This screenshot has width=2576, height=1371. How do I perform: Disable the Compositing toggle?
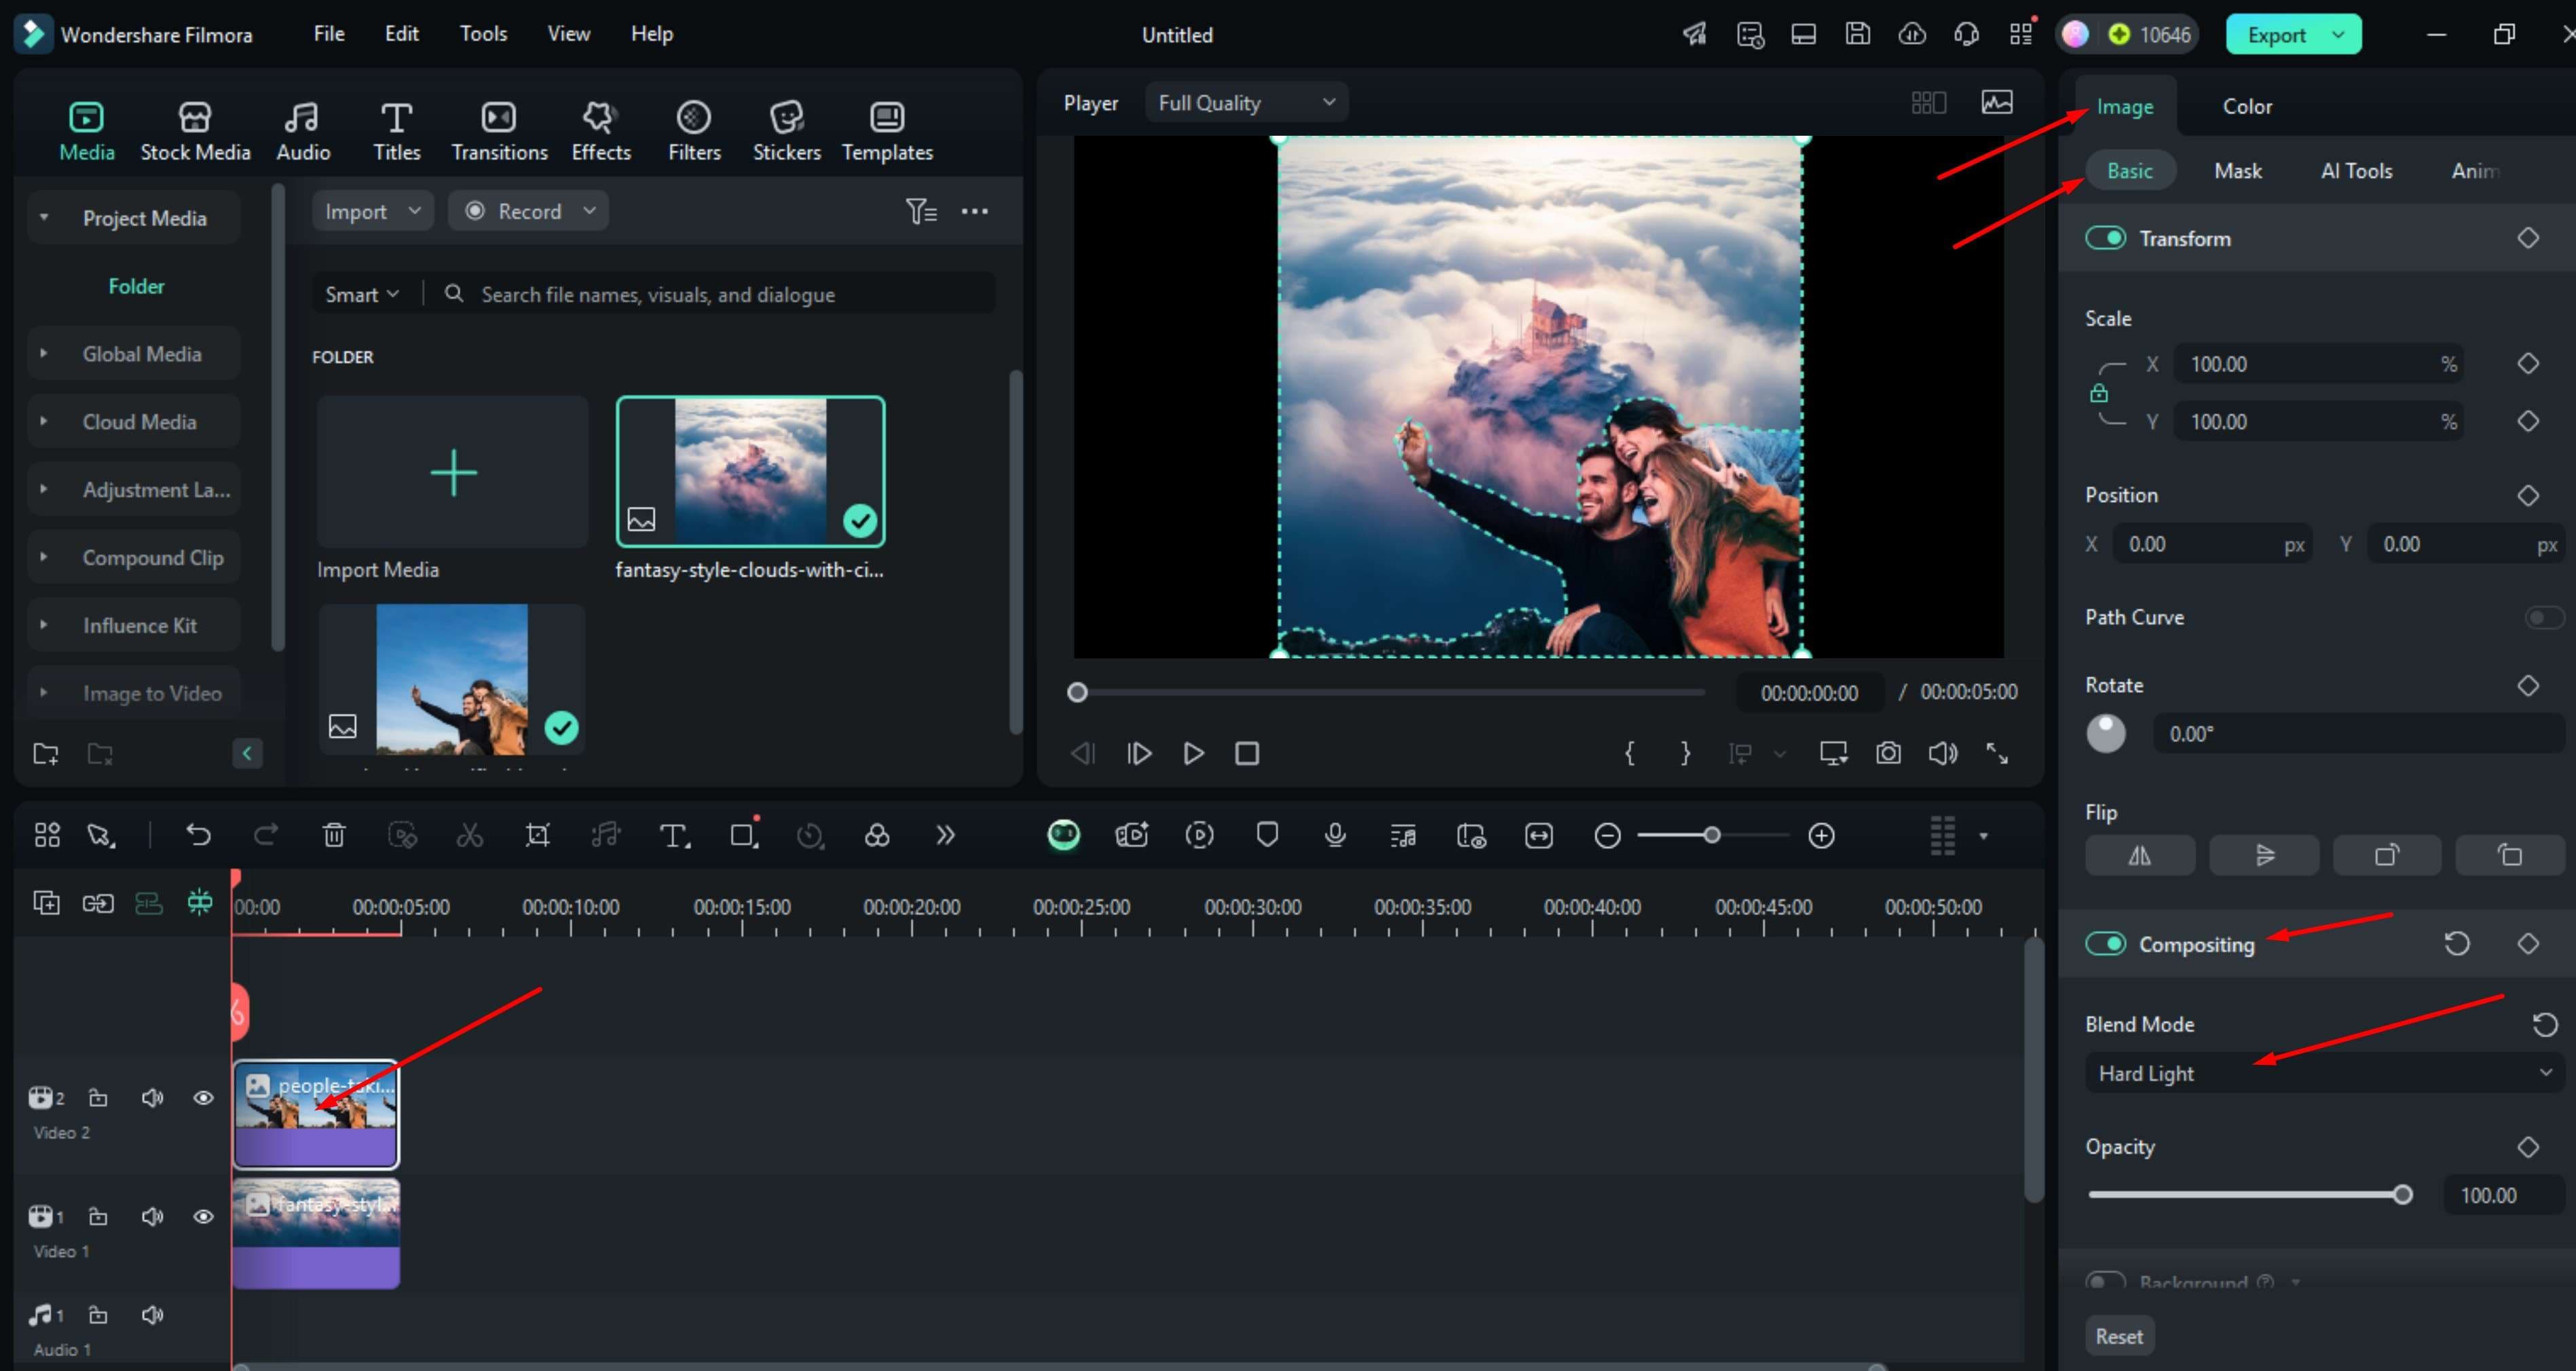2105,944
